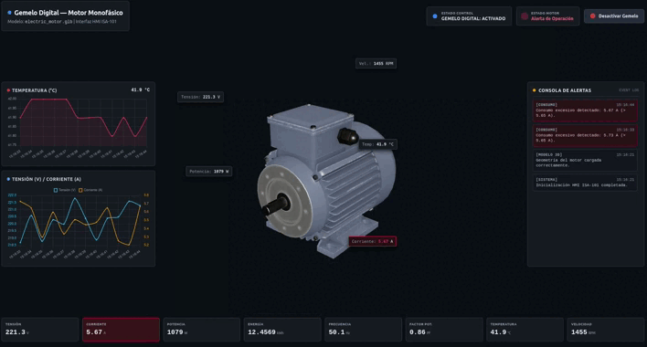This screenshot has height=347, width=647.
Task: Click the Tensión: 221.3 V callout tag
Action: click(200, 97)
